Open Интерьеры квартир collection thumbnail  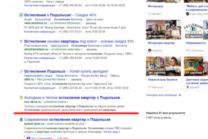164,30
